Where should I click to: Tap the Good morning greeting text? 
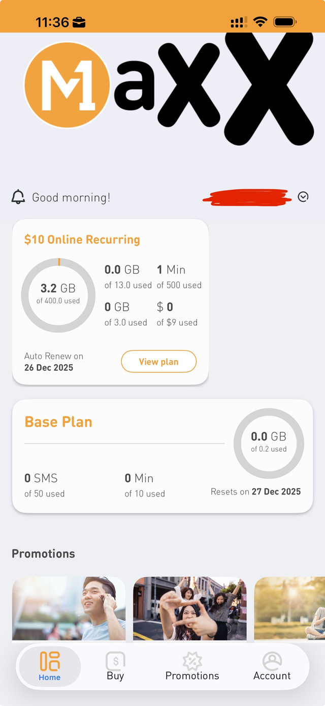point(71,197)
